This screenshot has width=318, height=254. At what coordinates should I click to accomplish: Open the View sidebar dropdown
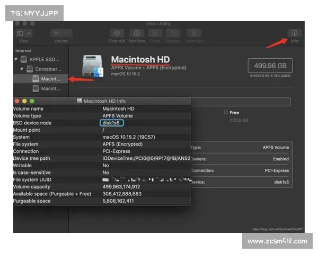click(24, 33)
